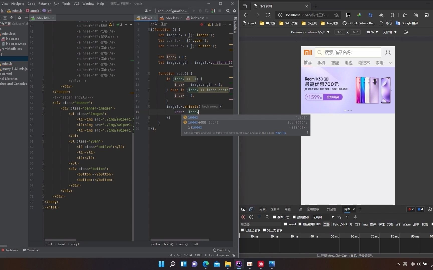Open PhpStorm from the Windows taskbar
The height and width of the screenshot is (270, 433).
239,264
